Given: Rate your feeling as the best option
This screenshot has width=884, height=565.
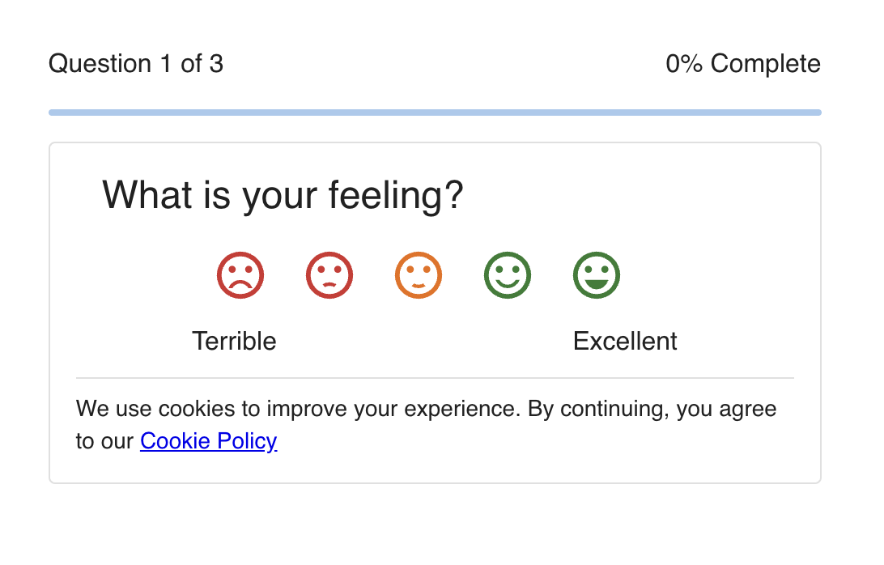Looking at the screenshot, I should (597, 275).
